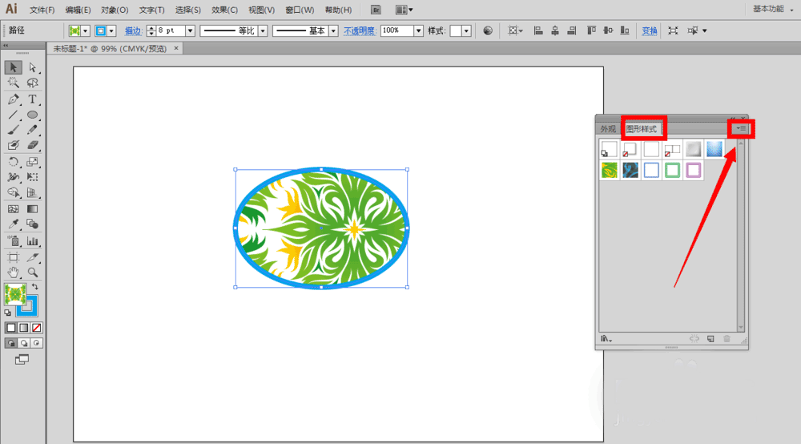Set paint mode to Color
The height and width of the screenshot is (444, 801).
11,328
